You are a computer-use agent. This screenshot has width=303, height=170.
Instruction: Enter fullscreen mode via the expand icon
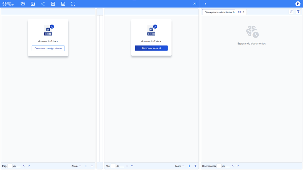coord(73,4)
